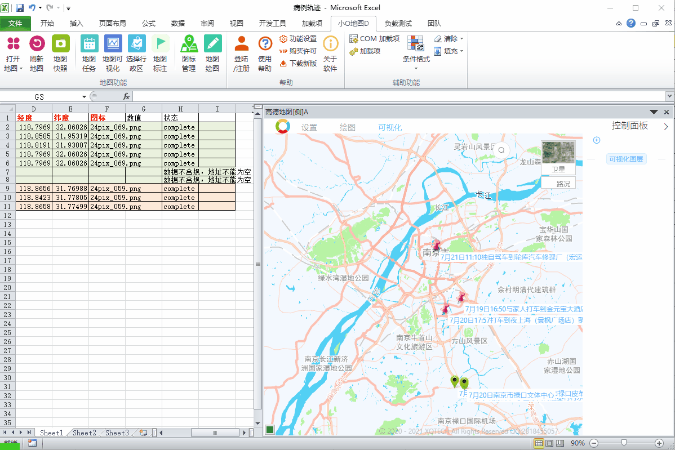Click the formula bar input field
The image size is (675, 450).
[398, 96]
